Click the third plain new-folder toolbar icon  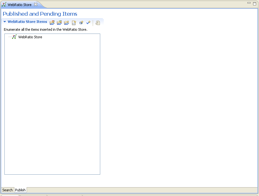[67, 23]
